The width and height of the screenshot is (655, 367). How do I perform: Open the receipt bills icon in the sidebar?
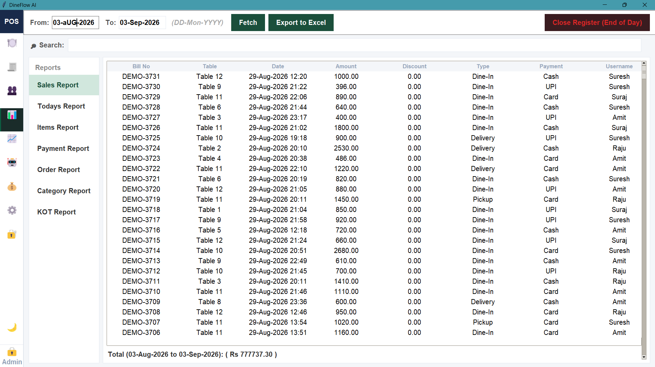(x=12, y=67)
